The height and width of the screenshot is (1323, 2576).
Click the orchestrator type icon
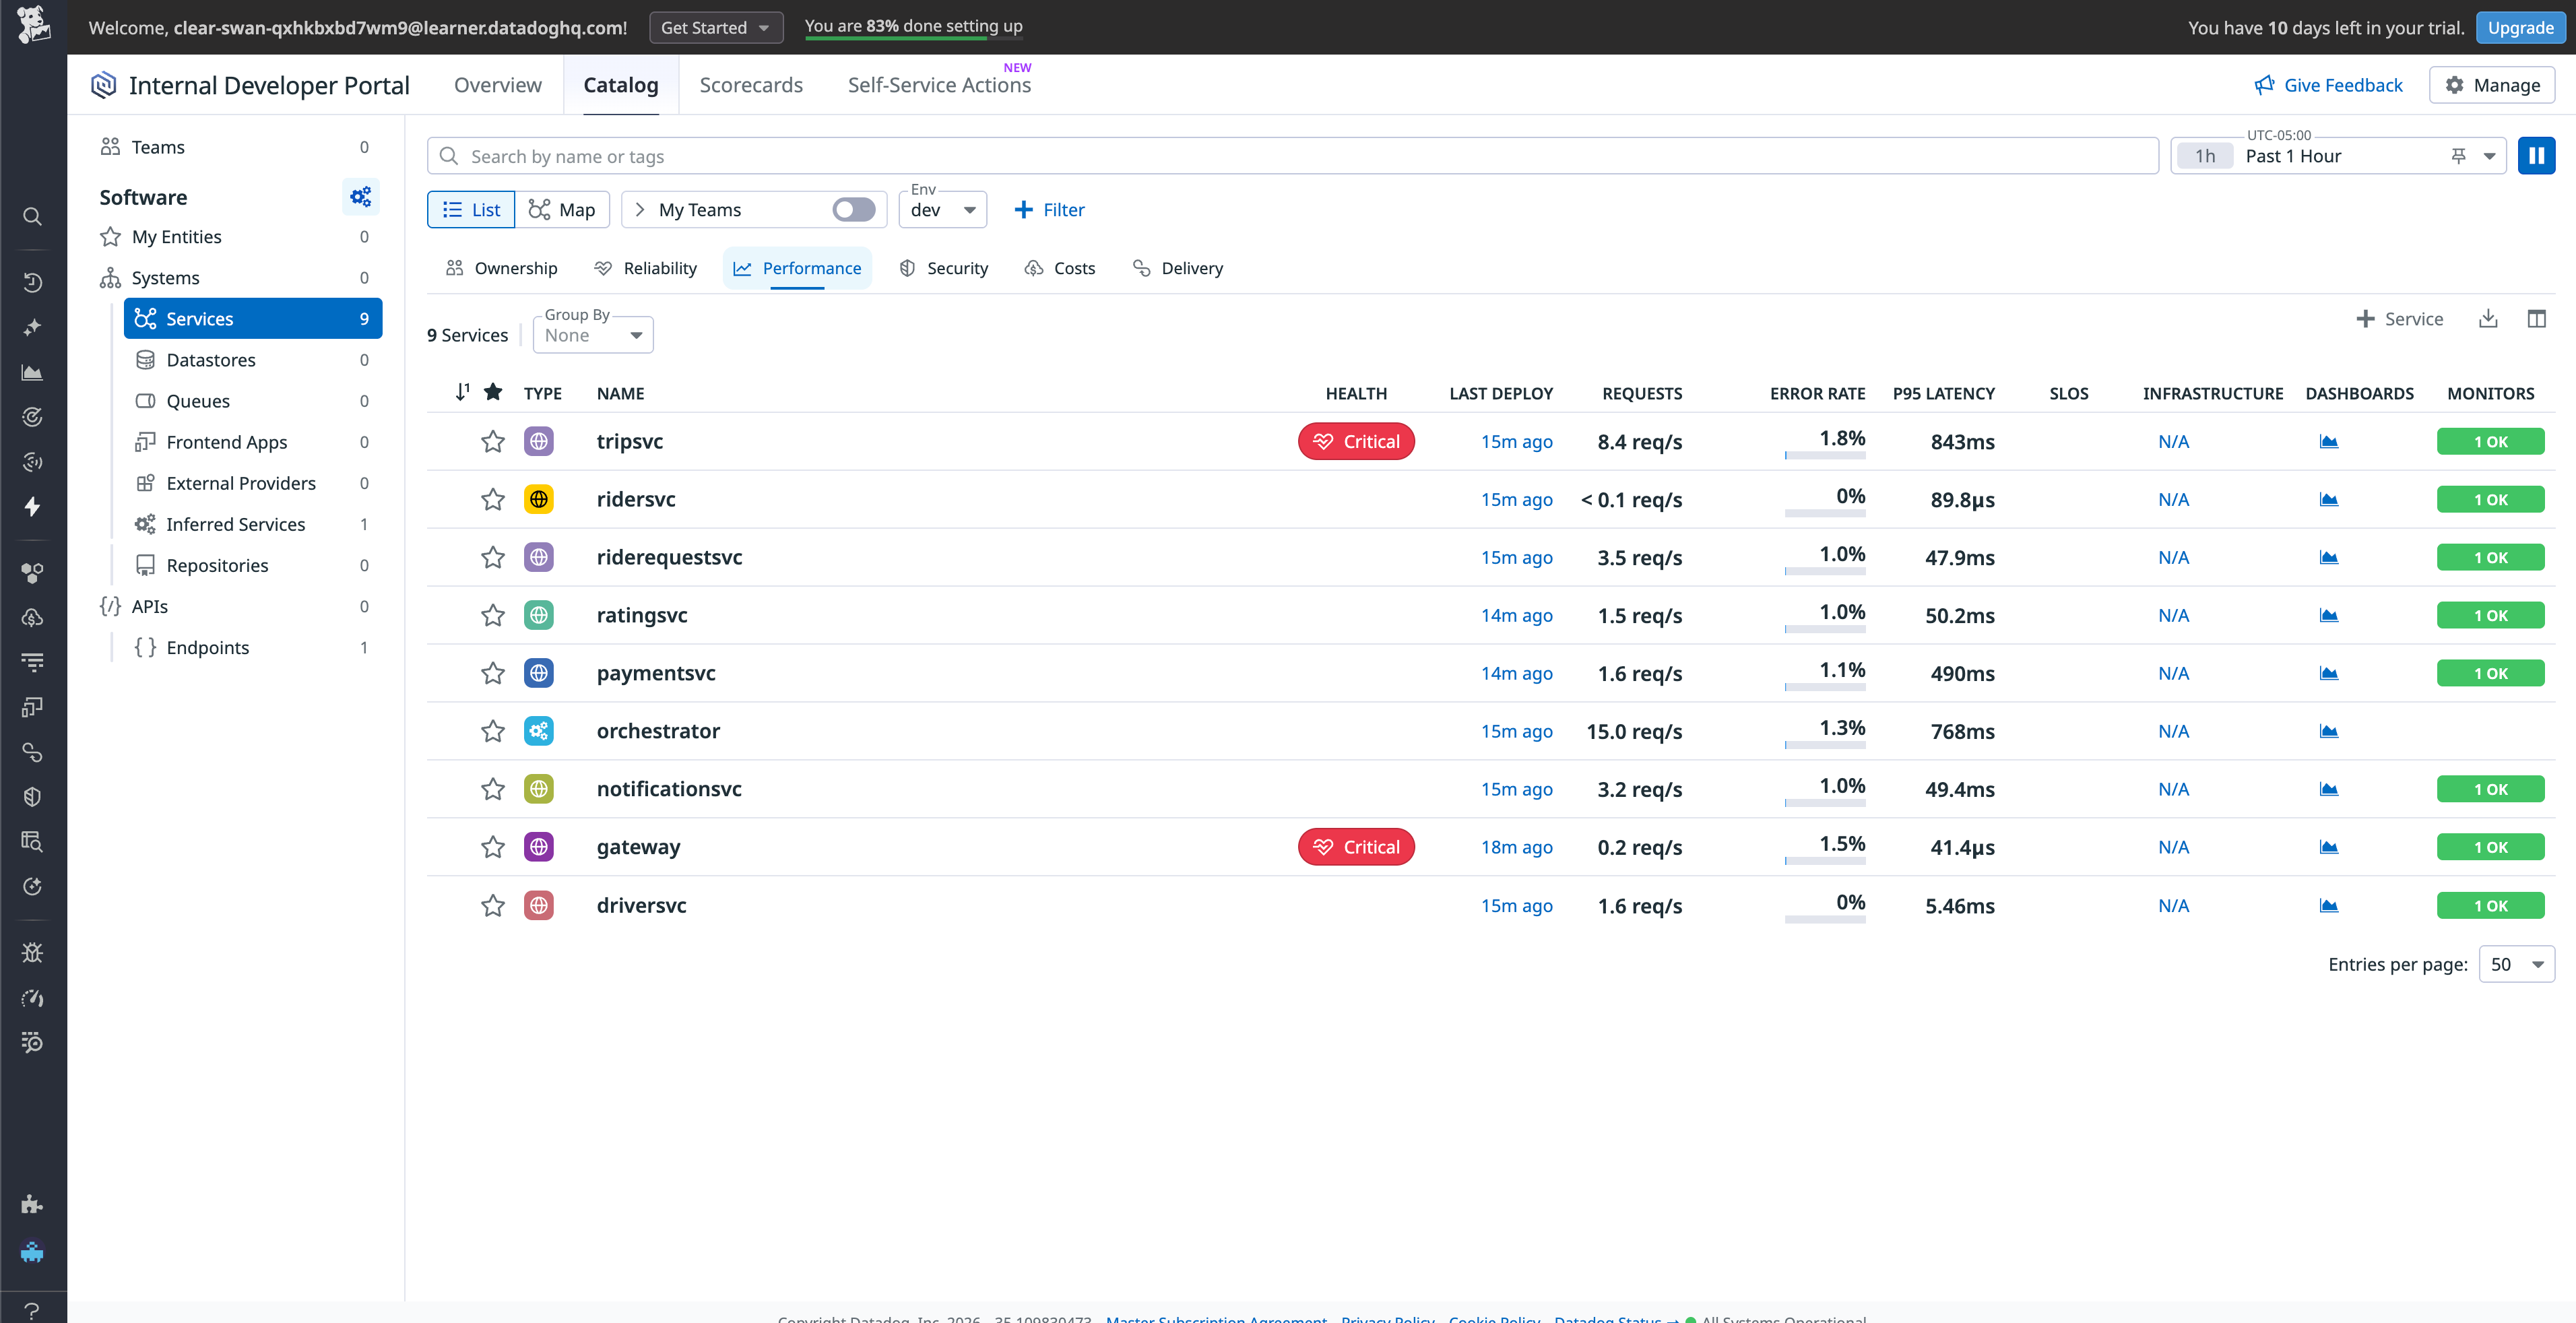click(539, 731)
